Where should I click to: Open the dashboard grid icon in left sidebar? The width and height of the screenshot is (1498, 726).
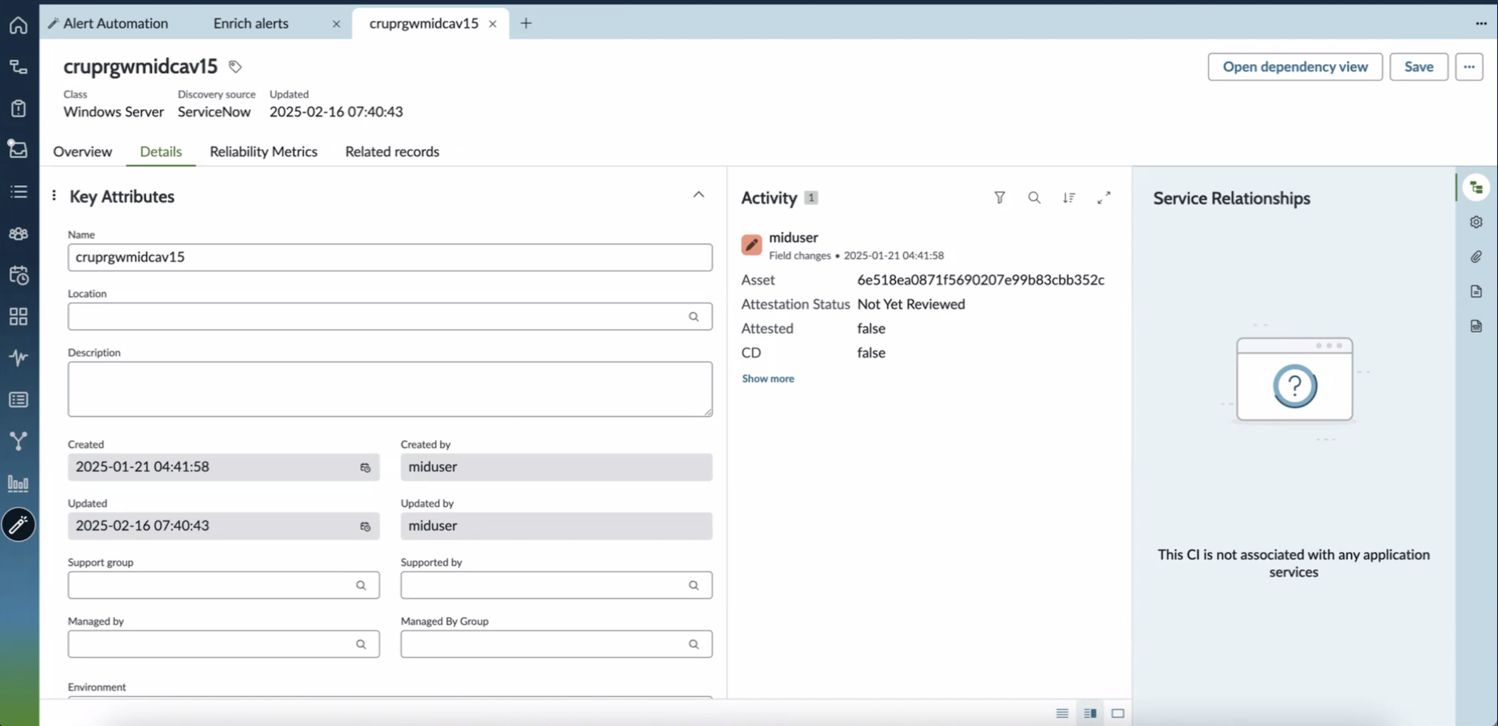(19, 316)
